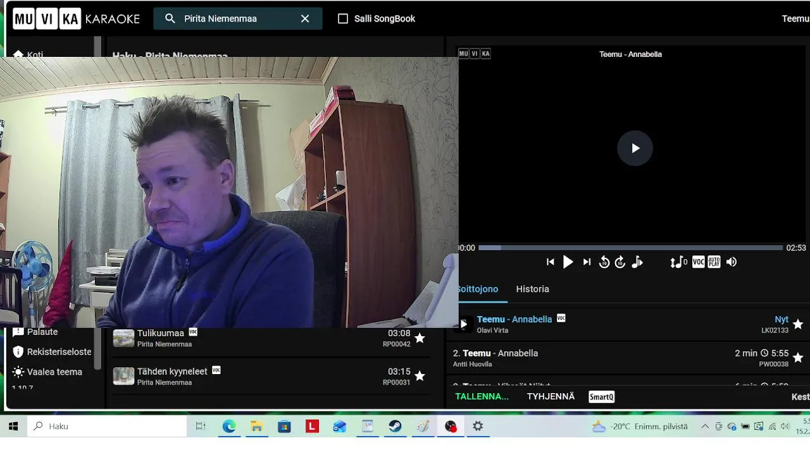Click the large play button in video area
This screenshot has height=455, width=810.
[635, 148]
